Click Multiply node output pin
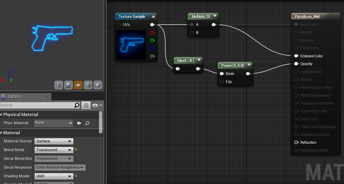This screenshot has width=344, height=184. coord(214,24)
